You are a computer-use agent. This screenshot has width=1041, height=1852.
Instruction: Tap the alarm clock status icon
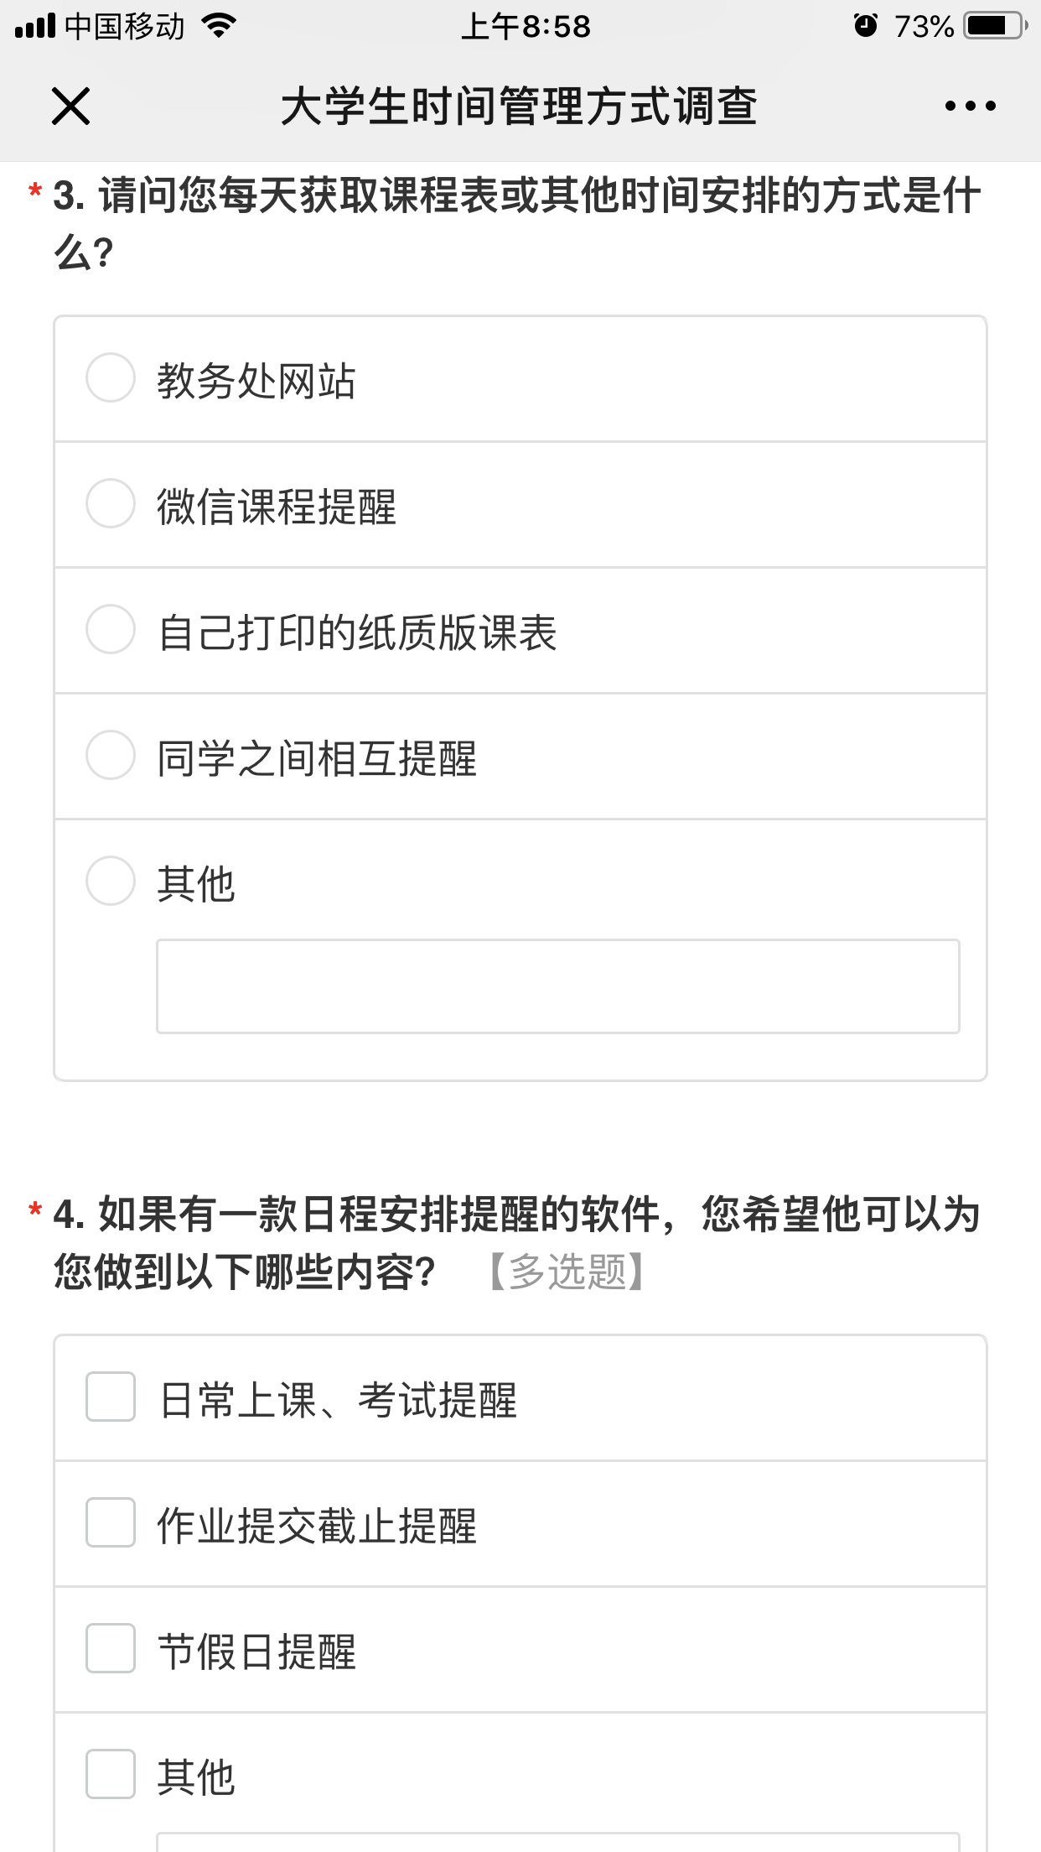(x=865, y=26)
